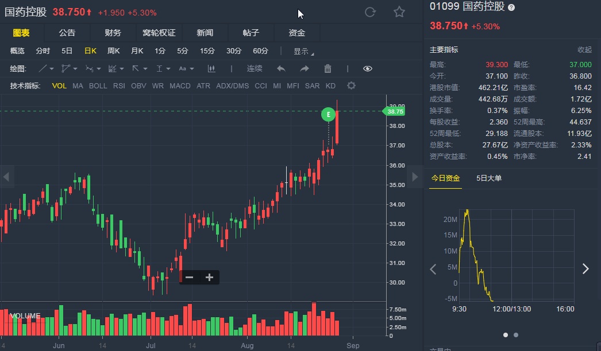The width and height of the screenshot is (601, 351).
Task: Switch chart to 分时 intraday view
Action: (x=43, y=51)
